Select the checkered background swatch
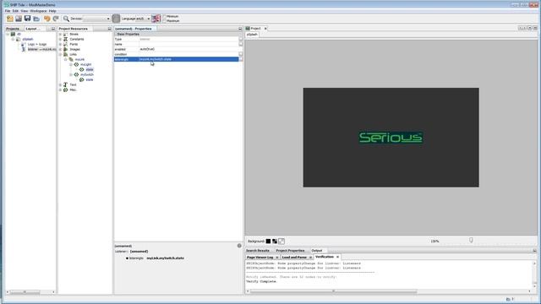The width and height of the screenshot is (541, 304). pos(275,242)
